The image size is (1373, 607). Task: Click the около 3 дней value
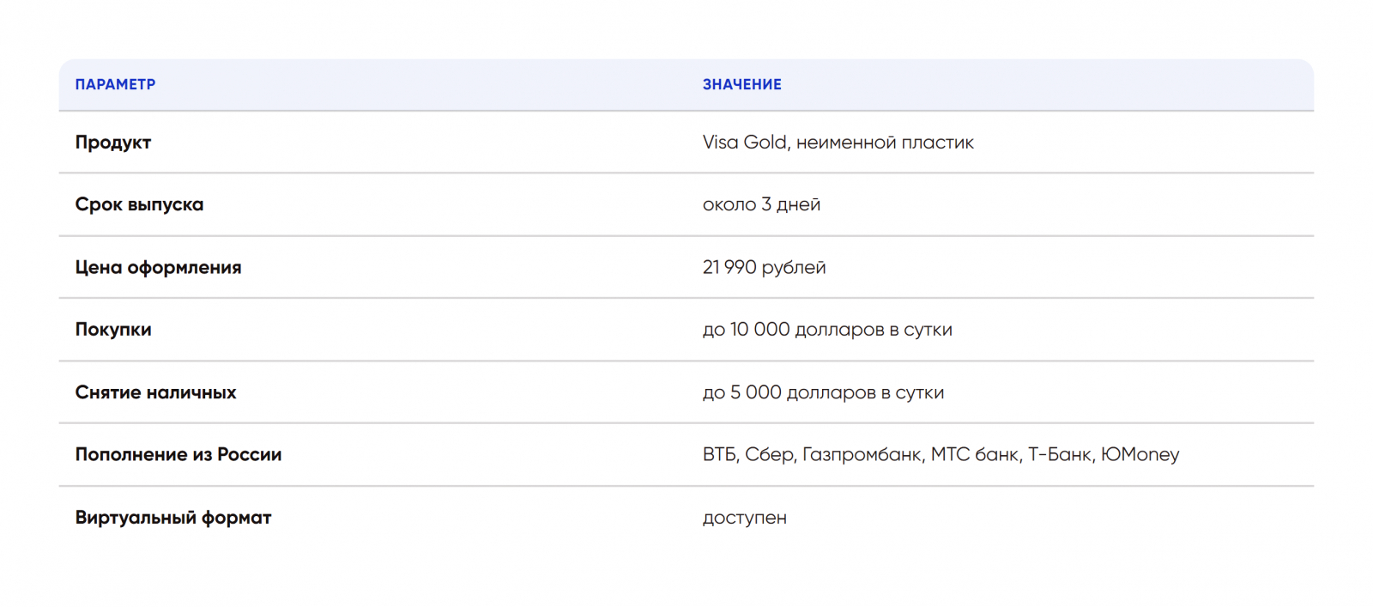point(762,205)
